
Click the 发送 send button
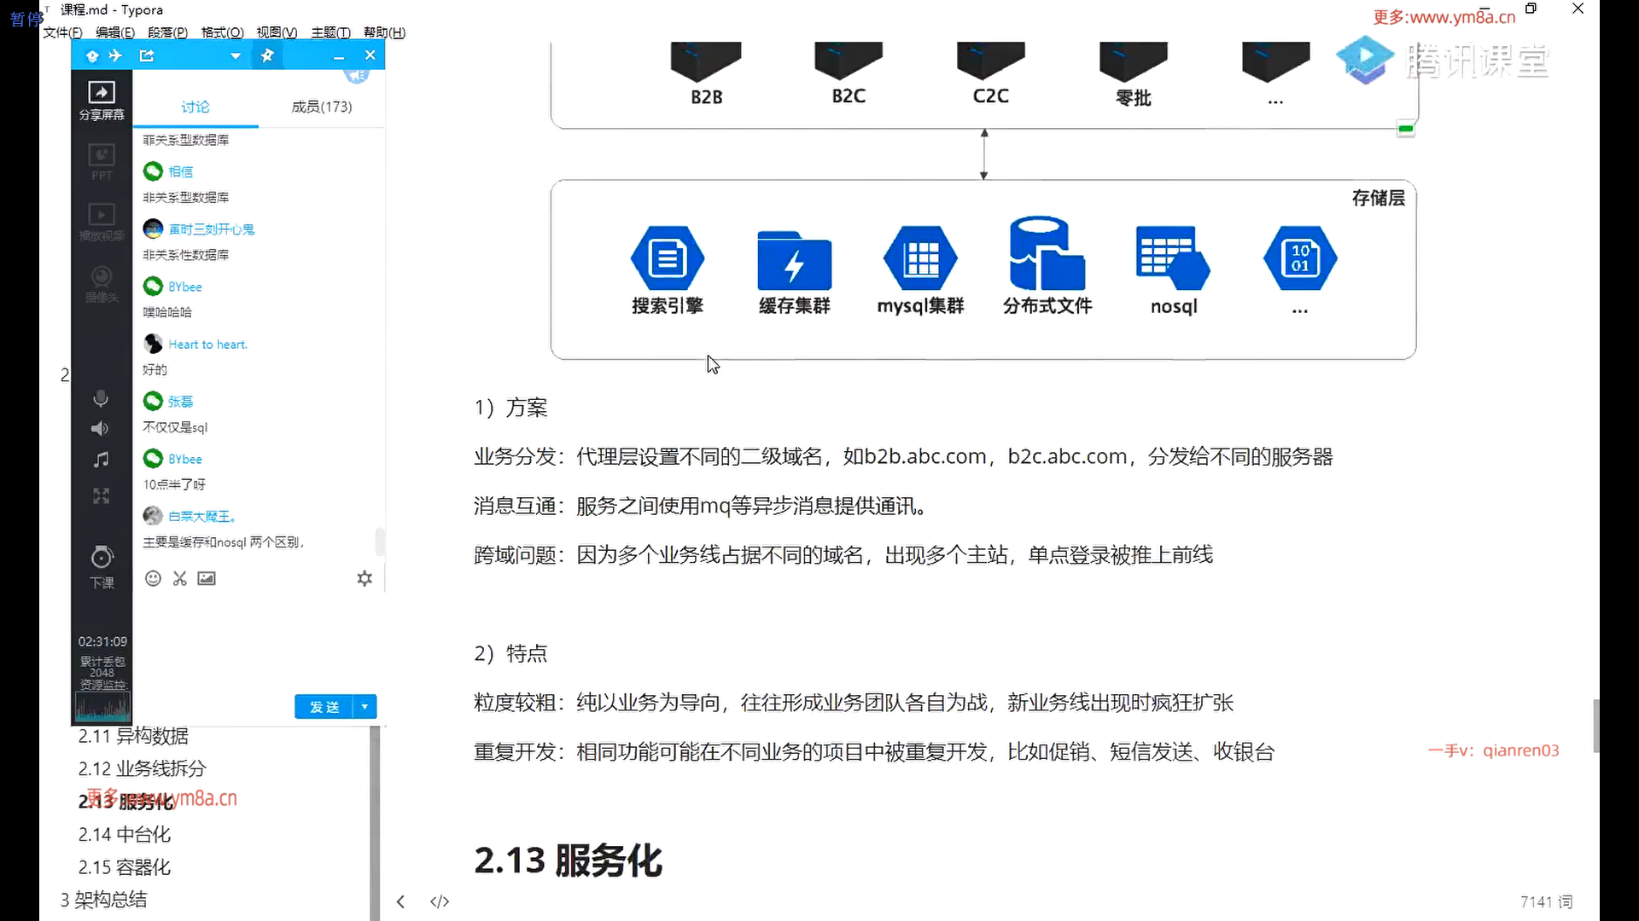point(324,707)
